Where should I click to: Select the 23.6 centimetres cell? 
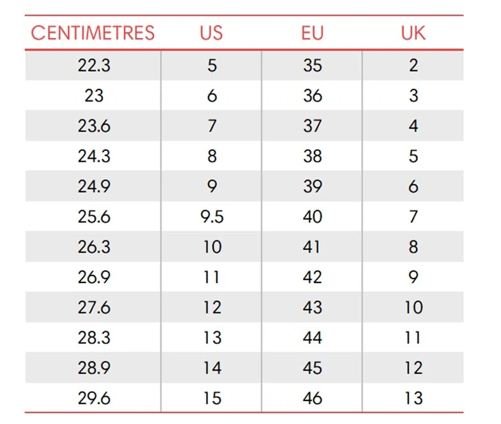coord(94,126)
